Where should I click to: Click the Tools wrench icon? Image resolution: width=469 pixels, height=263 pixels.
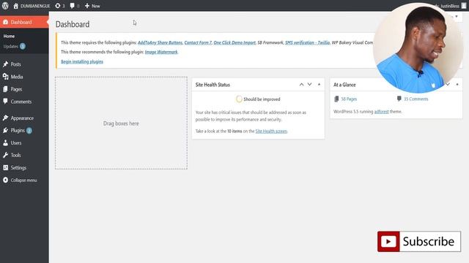(x=5, y=155)
